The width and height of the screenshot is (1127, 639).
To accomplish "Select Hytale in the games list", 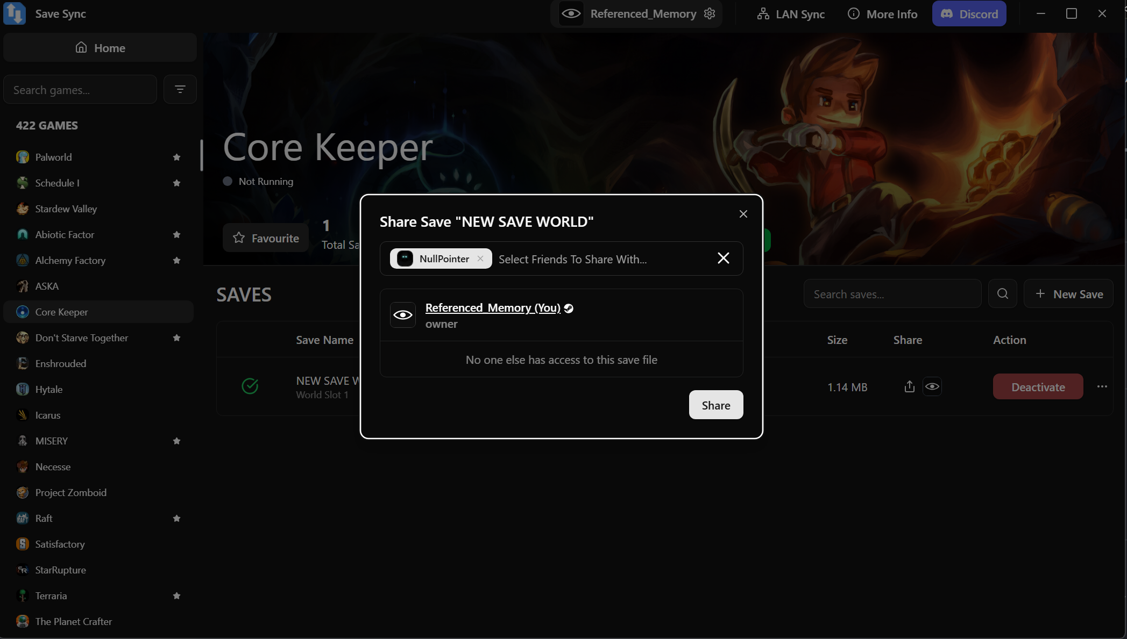I will point(98,389).
